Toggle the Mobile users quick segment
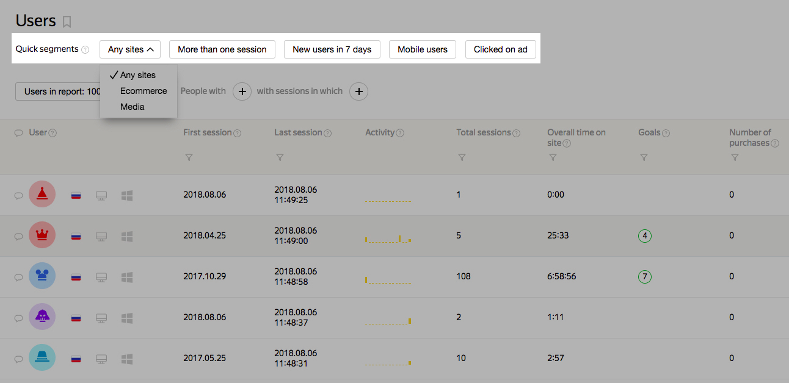This screenshot has height=383, width=789. (423, 49)
